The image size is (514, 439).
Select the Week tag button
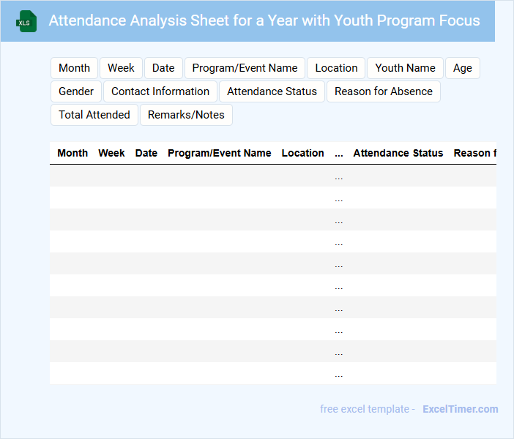pos(121,68)
